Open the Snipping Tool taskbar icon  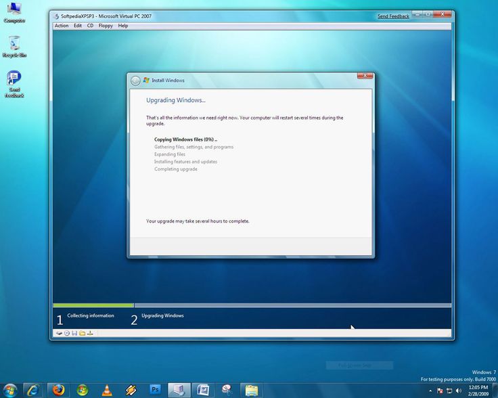point(227,390)
